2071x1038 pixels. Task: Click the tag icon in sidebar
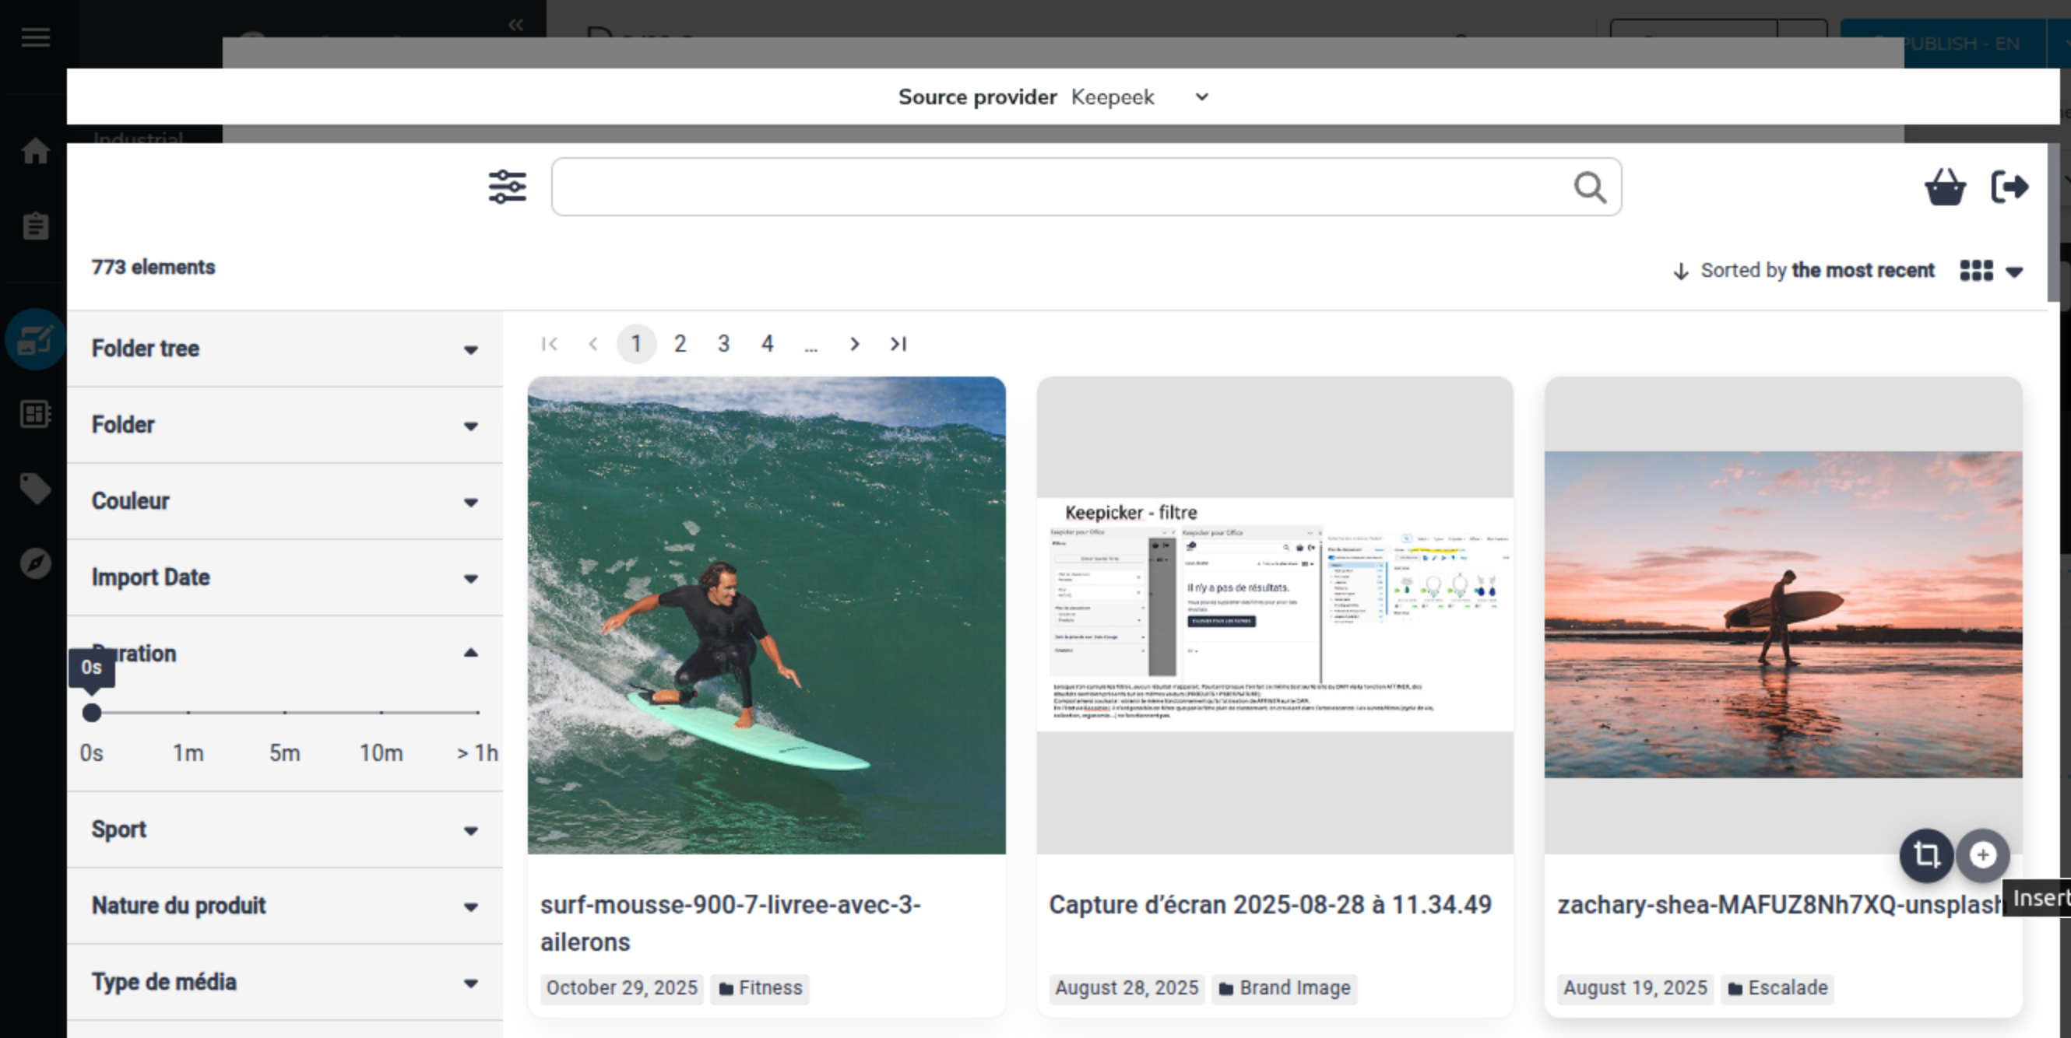click(x=35, y=488)
